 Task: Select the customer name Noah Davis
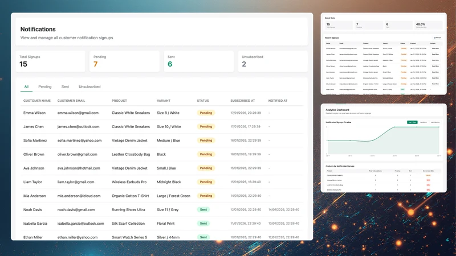click(32, 209)
